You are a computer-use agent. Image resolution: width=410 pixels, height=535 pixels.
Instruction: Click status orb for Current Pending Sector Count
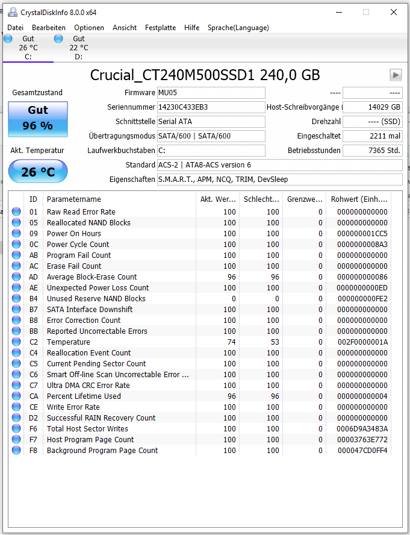pos(16,363)
